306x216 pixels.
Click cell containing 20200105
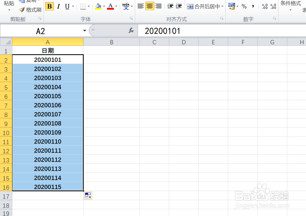[x=48, y=96]
